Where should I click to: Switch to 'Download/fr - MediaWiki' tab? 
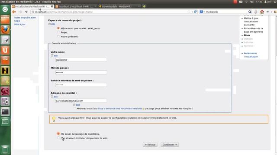(x=119, y=6)
